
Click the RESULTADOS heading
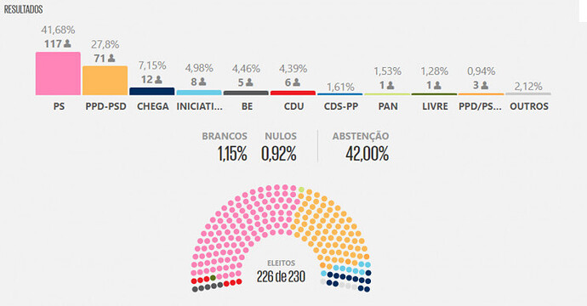pyautogui.click(x=23, y=9)
